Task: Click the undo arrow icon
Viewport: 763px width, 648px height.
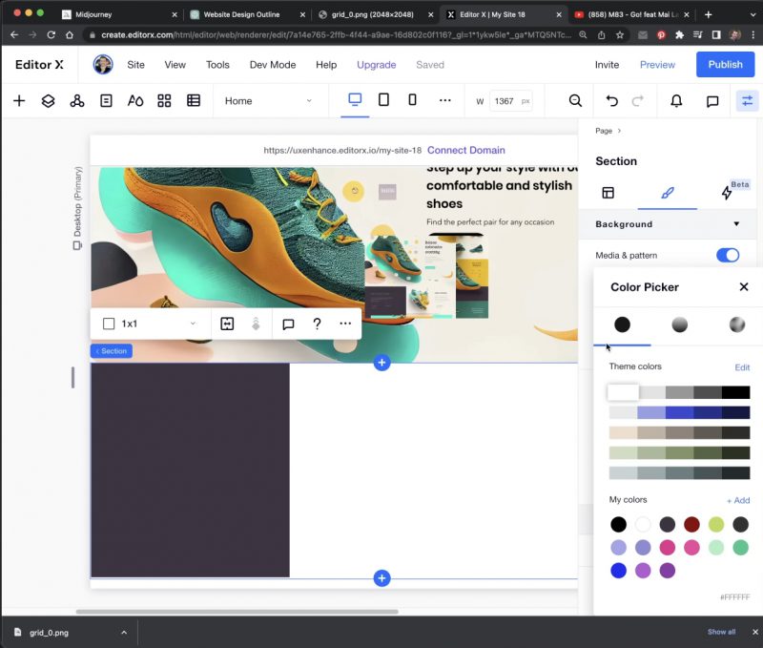Action: click(612, 100)
